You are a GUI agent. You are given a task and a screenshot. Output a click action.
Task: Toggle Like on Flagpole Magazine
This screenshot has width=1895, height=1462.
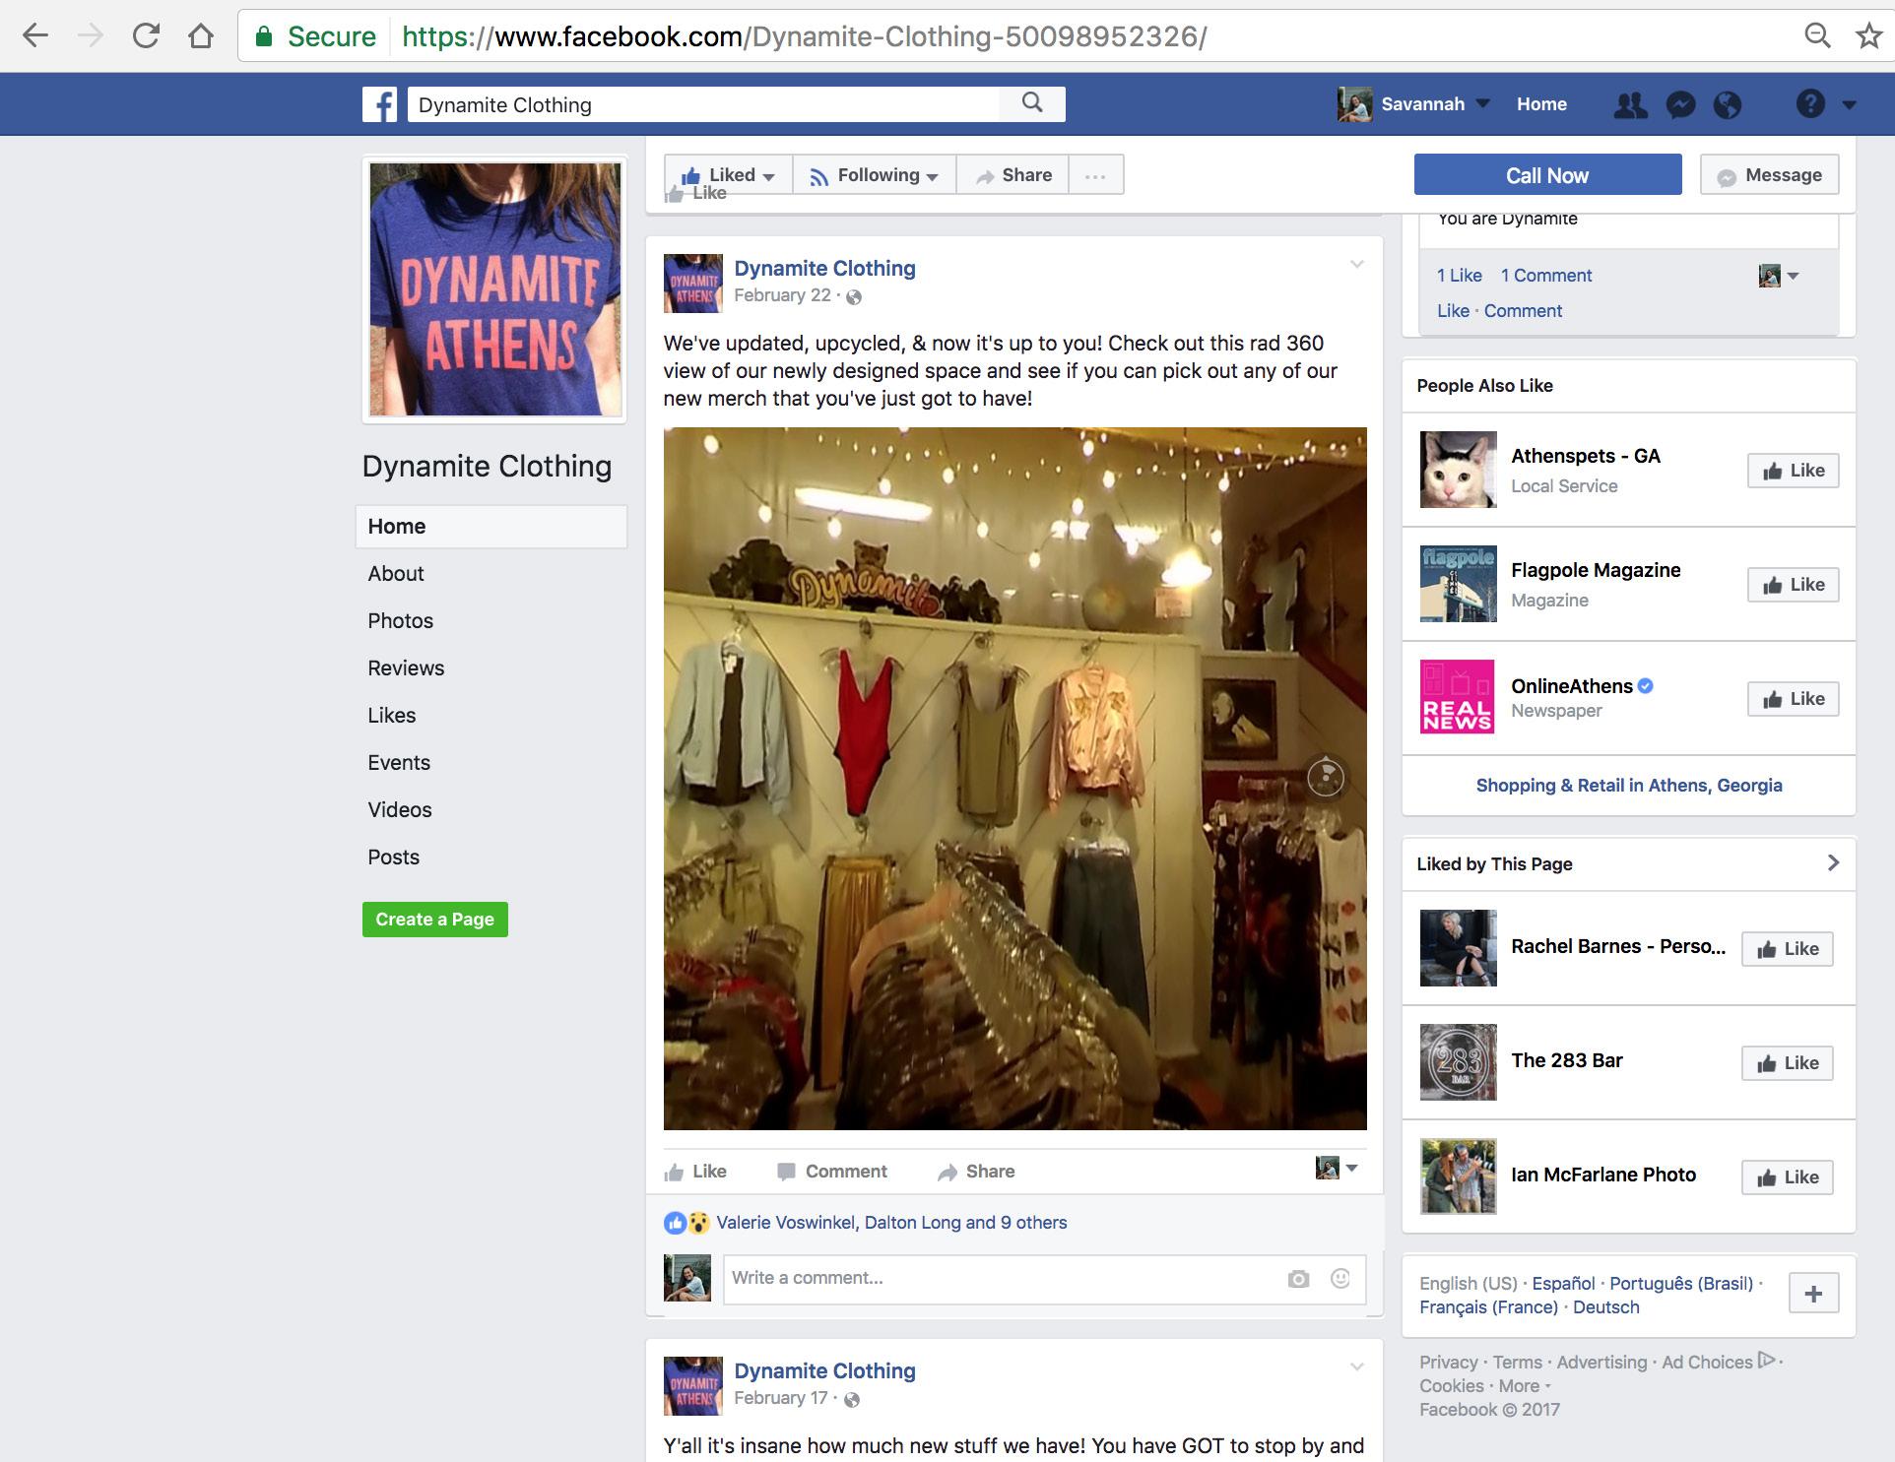pyautogui.click(x=1793, y=585)
